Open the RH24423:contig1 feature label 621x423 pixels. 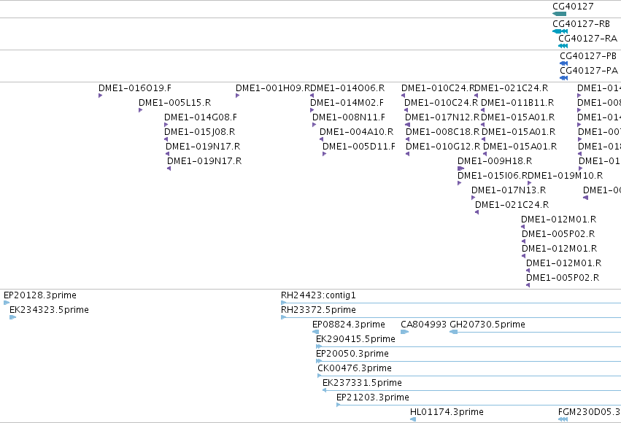(x=318, y=295)
